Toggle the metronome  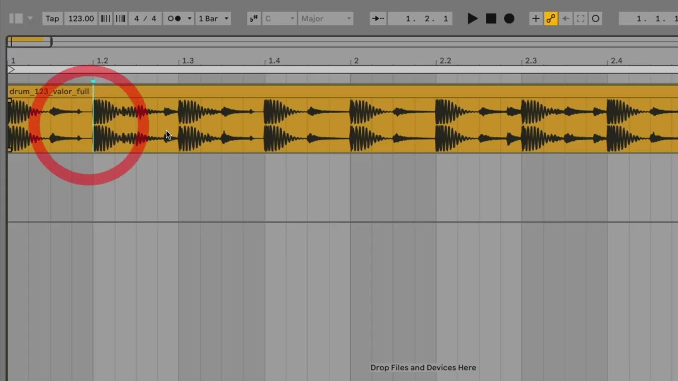pos(174,19)
